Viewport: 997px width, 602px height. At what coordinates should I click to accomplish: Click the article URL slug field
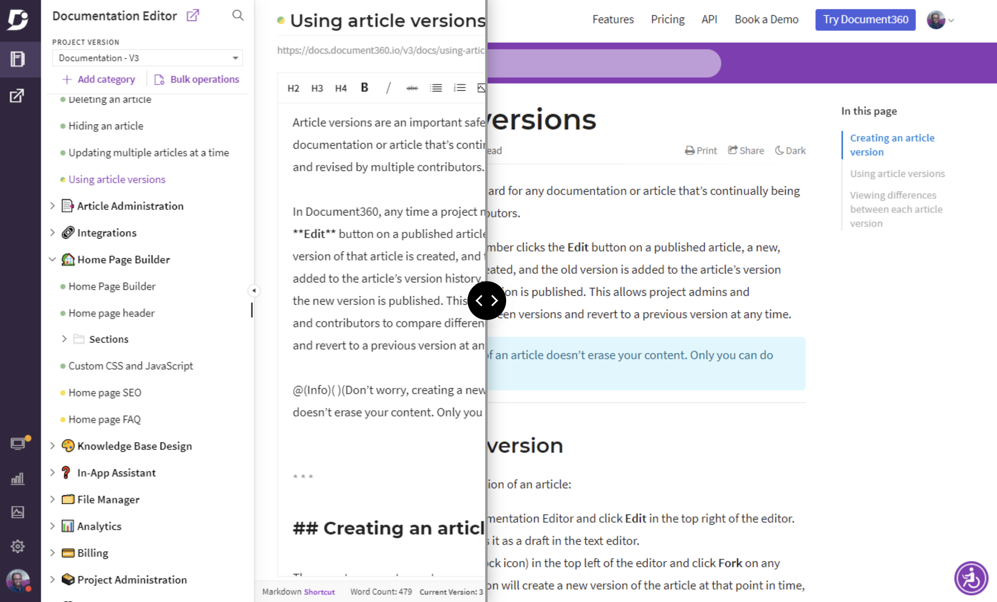point(381,50)
